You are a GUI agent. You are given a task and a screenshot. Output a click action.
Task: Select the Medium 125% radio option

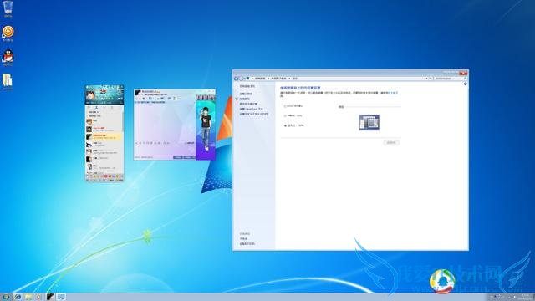[x=293, y=115]
